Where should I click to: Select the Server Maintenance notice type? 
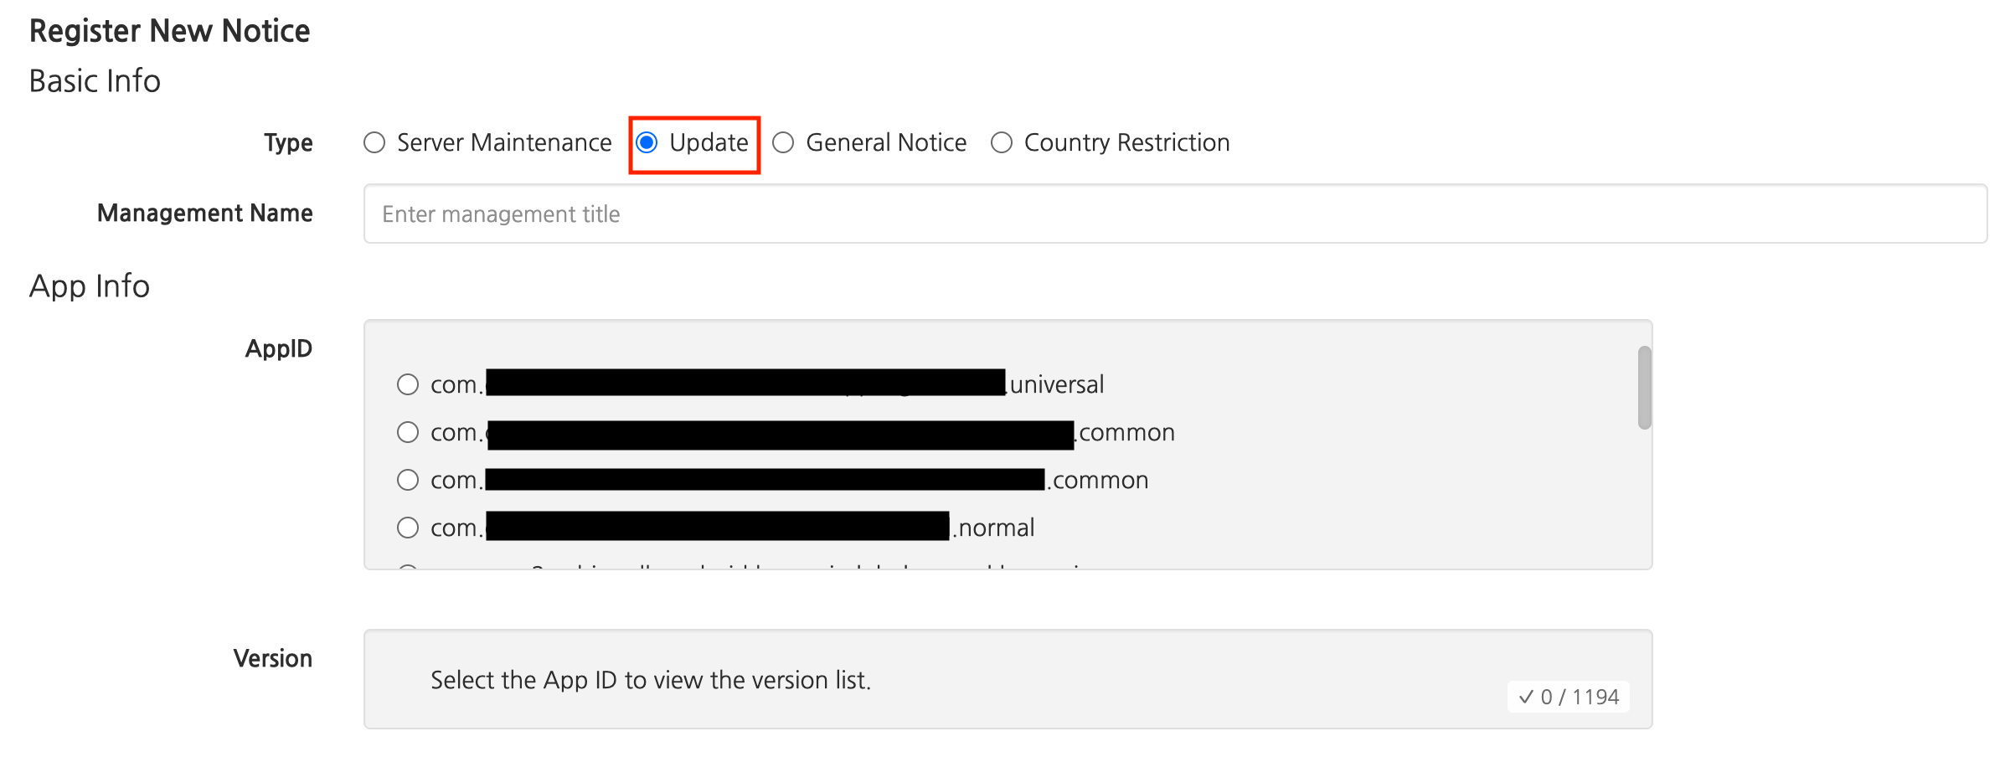click(x=374, y=143)
